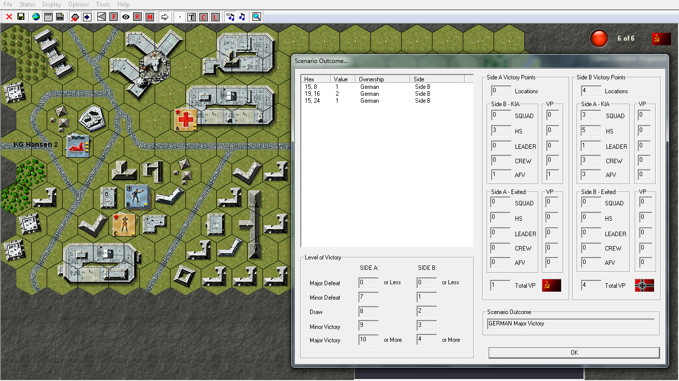Click the gray left-pointing triangle toolbar icon
The image size is (679, 381).
[102, 17]
